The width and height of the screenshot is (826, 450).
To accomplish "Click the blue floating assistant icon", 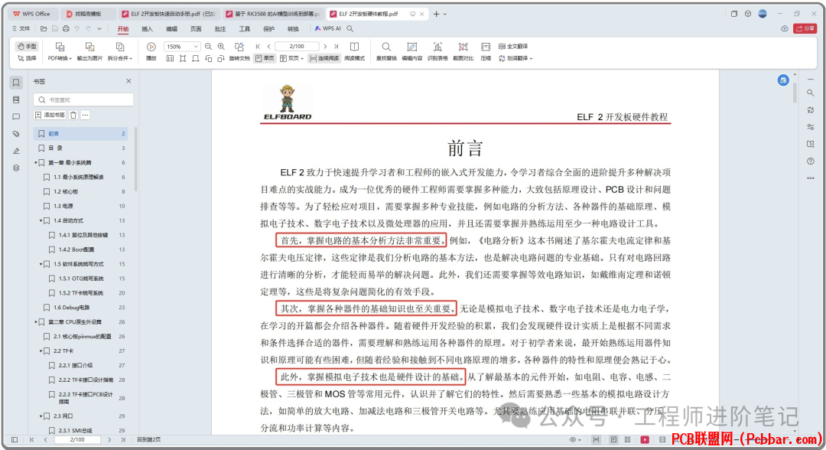I will click(783, 80).
